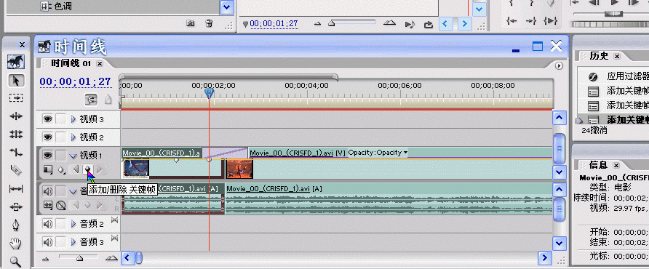Toggle lock box on 视频 3
Viewport: 649px width, 269px height.
[x=61, y=119]
